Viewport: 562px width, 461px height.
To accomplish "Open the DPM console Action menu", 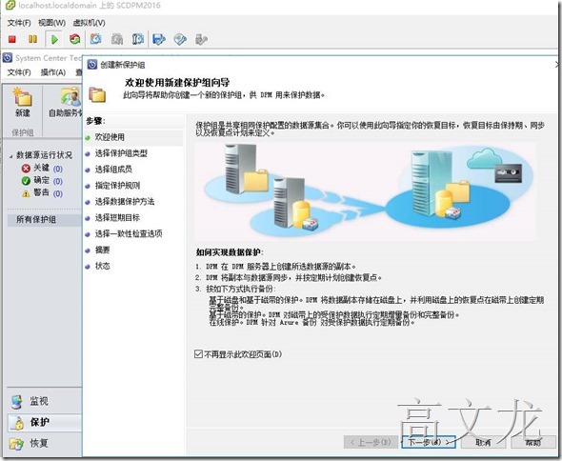I will point(53,72).
